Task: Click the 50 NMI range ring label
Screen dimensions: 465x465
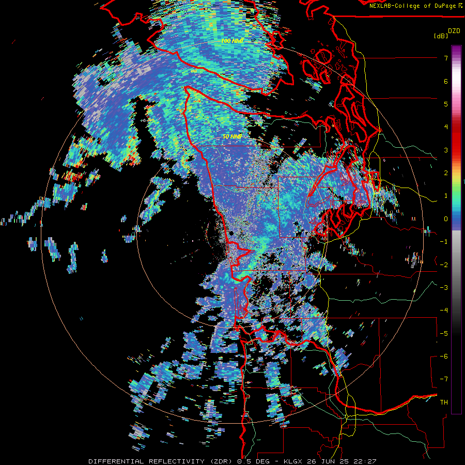Action: coord(232,137)
